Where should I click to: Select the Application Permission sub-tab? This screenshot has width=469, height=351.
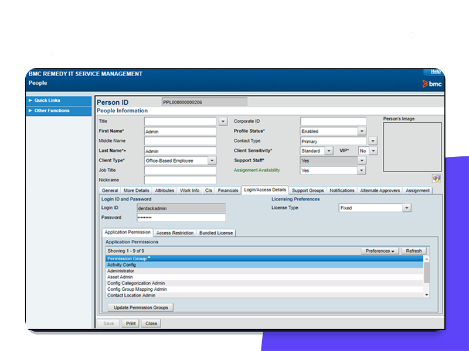[128, 232]
